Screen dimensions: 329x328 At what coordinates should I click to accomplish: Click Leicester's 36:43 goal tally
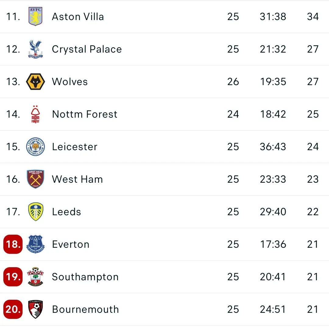coord(273,147)
